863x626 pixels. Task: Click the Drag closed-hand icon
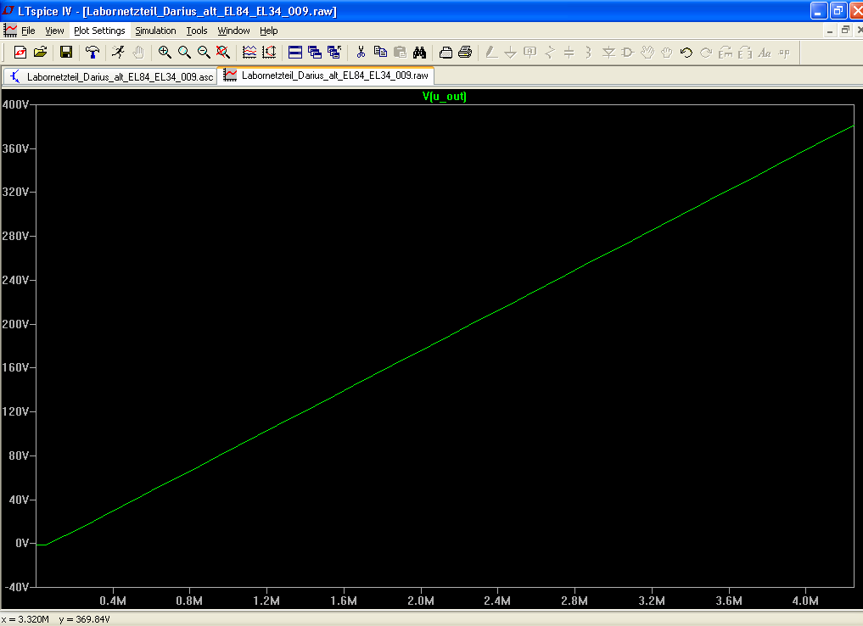[x=666, y=53]
